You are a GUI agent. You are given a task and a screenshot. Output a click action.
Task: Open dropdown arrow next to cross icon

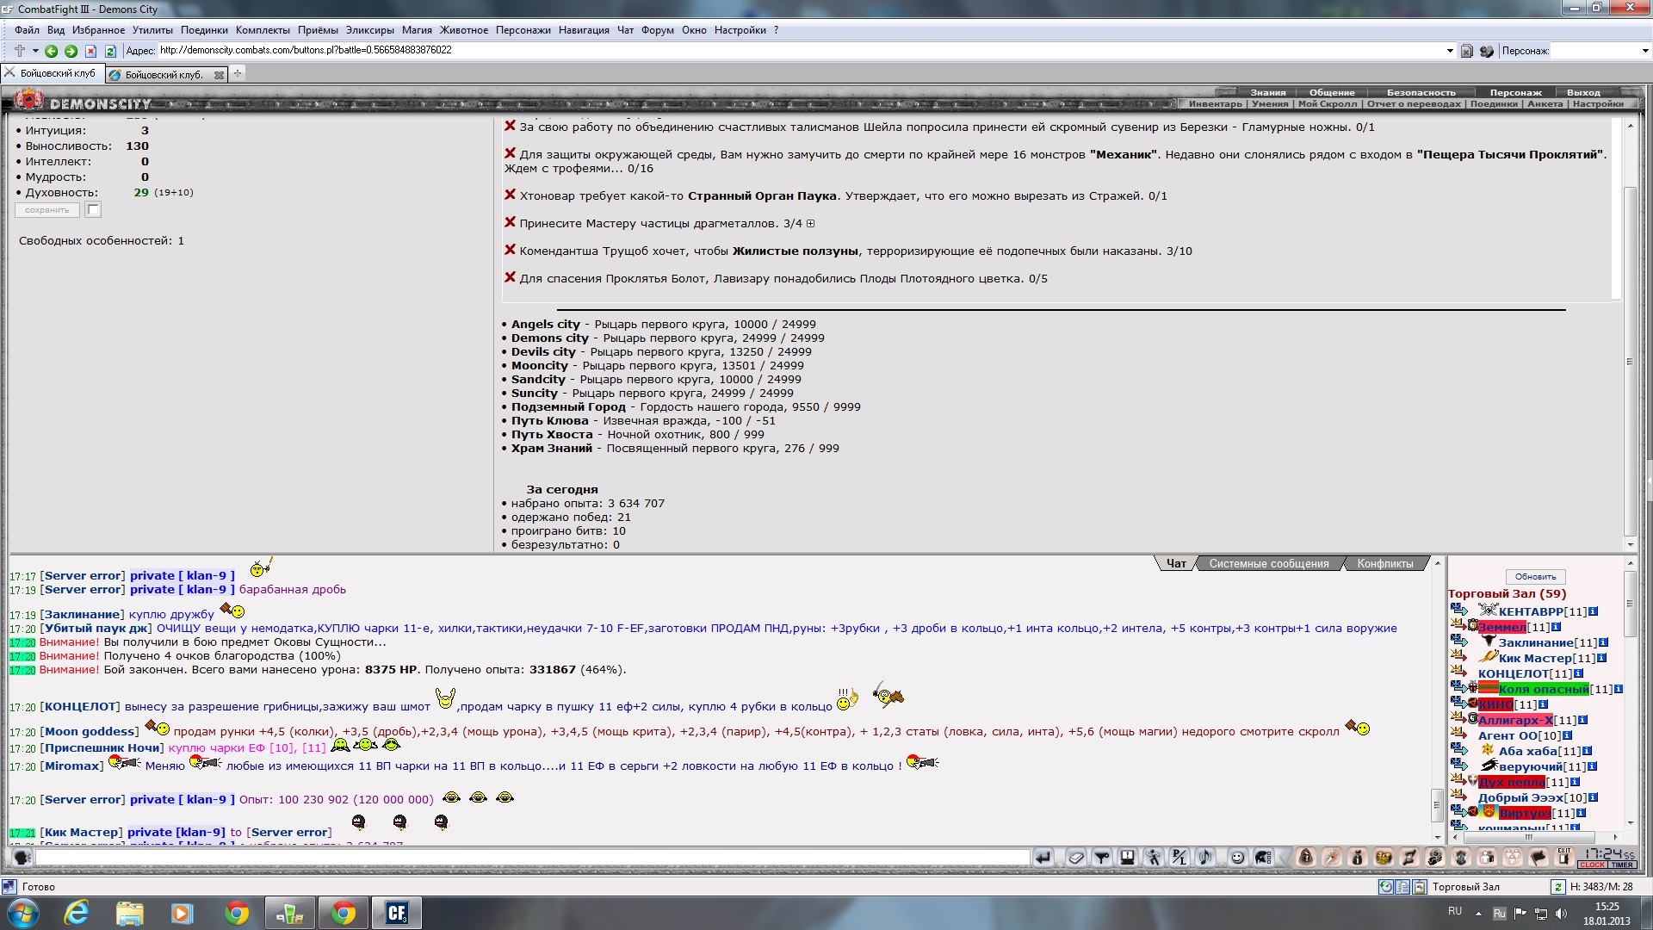coord(35,51)
